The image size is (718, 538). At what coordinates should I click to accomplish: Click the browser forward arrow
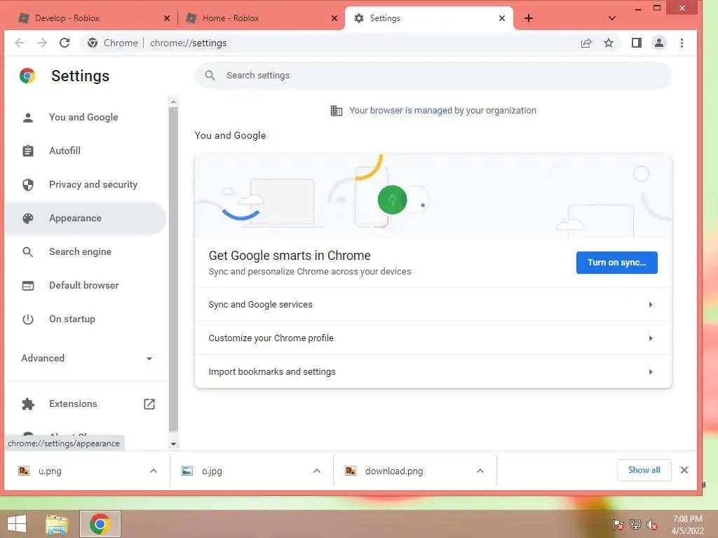click(41, 43)
